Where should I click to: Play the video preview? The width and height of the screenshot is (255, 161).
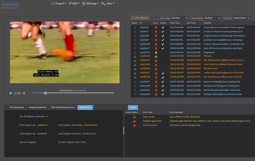tap(11, 93)
